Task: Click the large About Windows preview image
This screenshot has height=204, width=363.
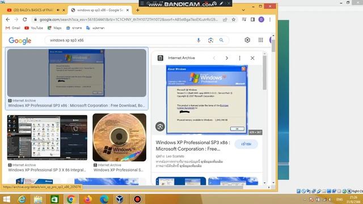Action: coord(206,100)
